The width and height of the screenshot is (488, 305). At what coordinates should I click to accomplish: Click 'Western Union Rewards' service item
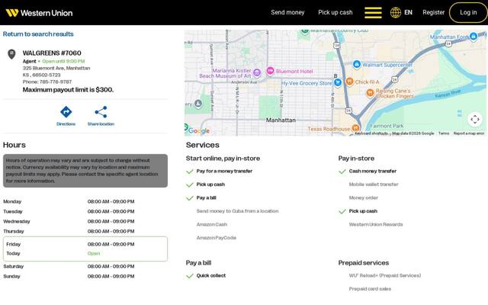point(376,224)
